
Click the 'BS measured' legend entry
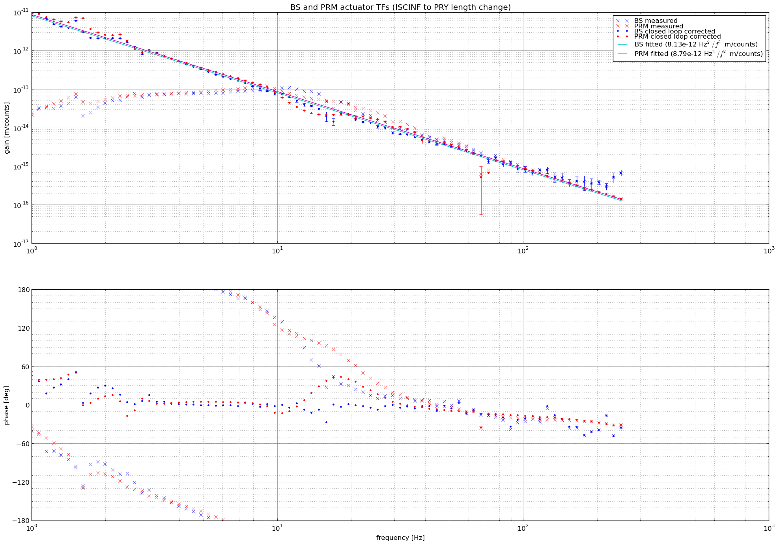coord(656,21)
